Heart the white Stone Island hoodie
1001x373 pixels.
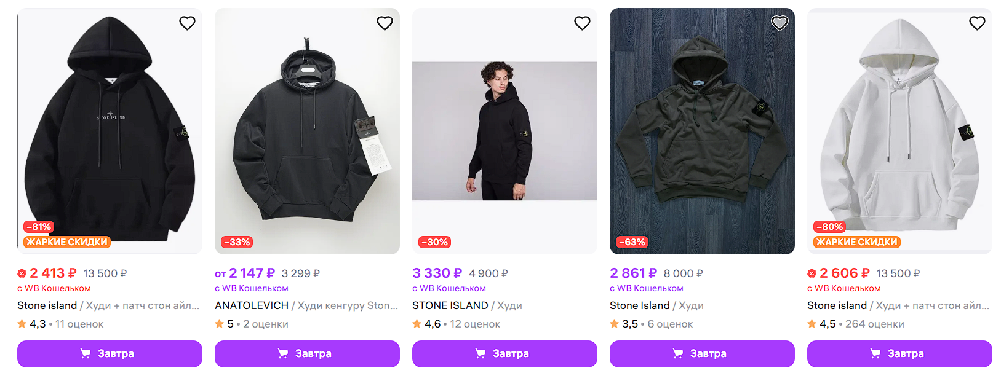coord(977,23)
